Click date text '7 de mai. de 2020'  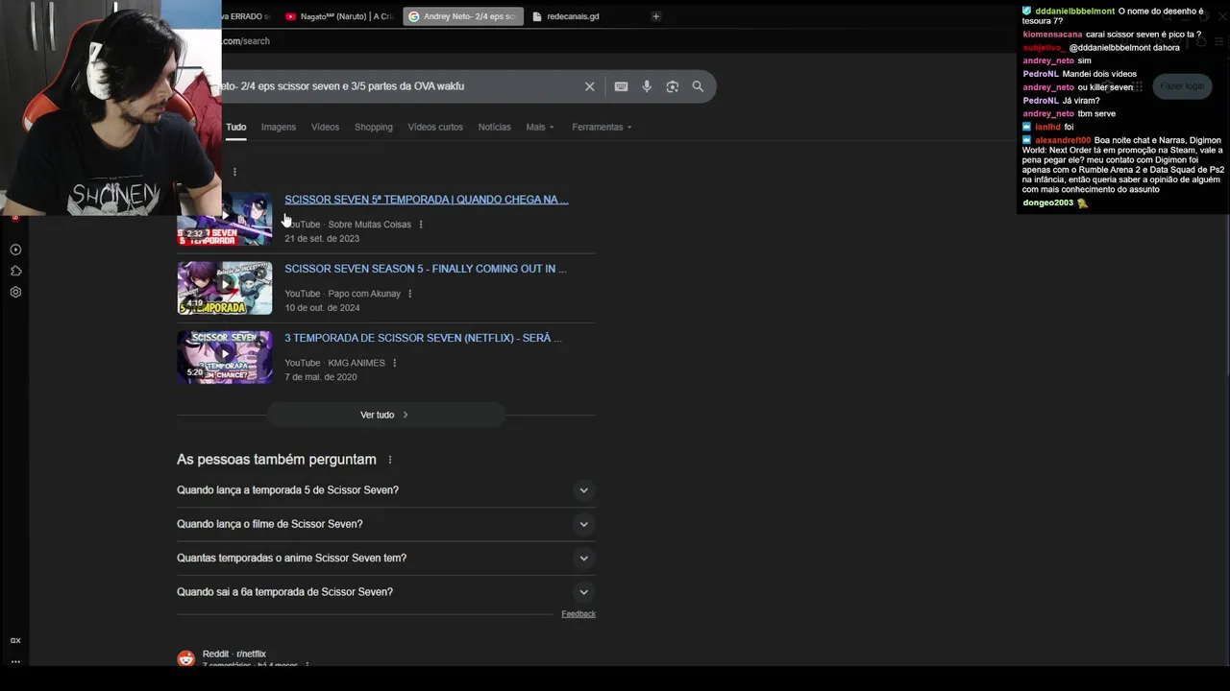pos(320,377)
